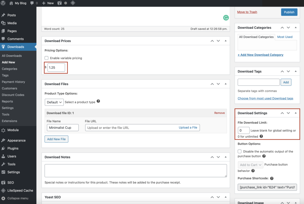The width and height of the screenshot is (304, 204).
Task: Click the Comments icon in sidebar
Action: point(3,39)
